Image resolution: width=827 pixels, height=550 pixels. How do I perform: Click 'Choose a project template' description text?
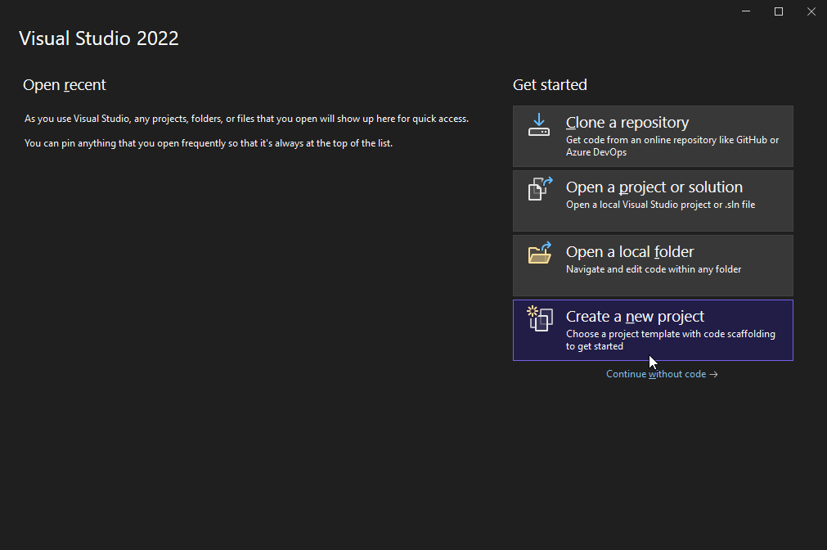tap(671, 340)
